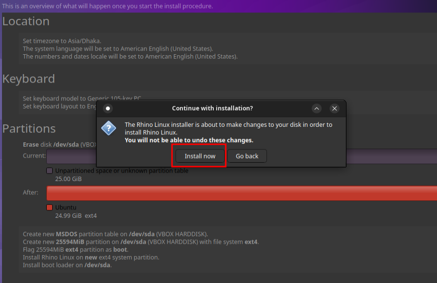Click the Install now button
The image size is (437, 283).
pyautogui.click(x=200, y=156)
